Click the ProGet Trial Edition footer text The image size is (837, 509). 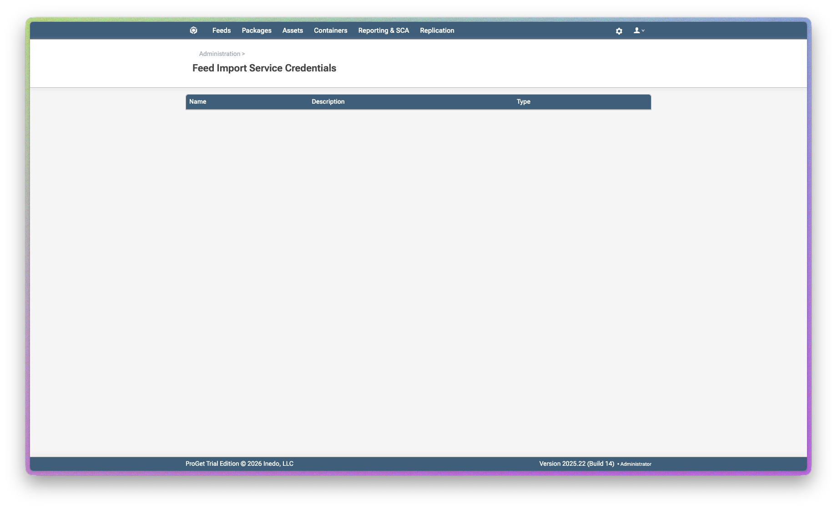[x=212, y=464]
